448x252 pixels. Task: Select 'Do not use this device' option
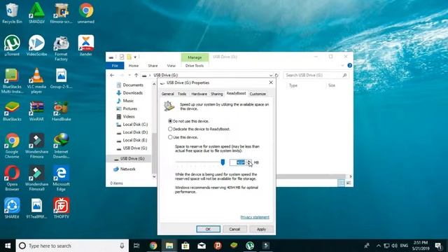click(189, 121)
